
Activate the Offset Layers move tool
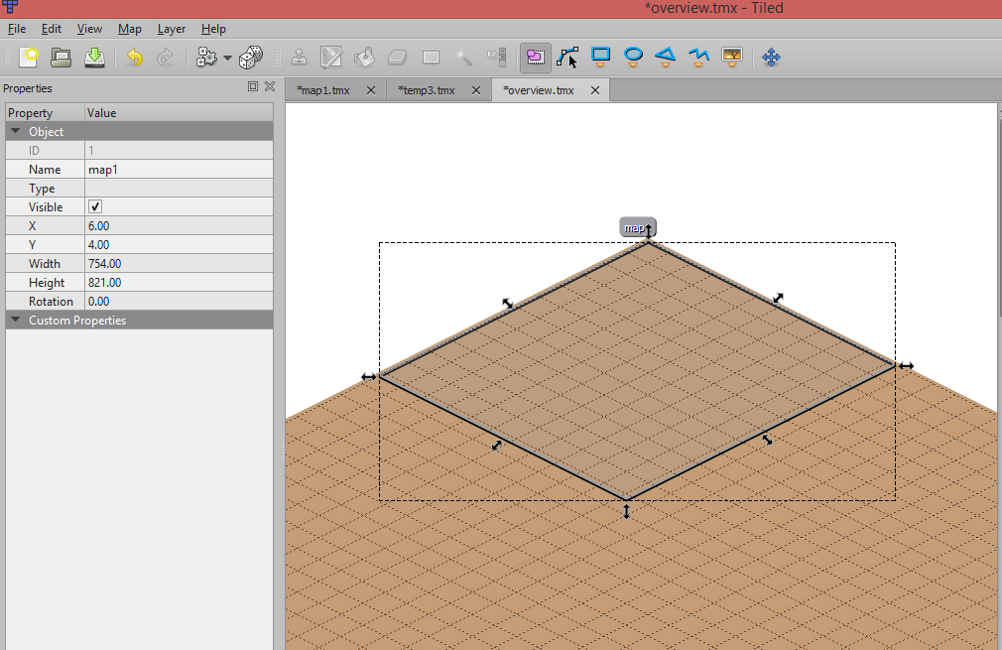tap(771, 58)
